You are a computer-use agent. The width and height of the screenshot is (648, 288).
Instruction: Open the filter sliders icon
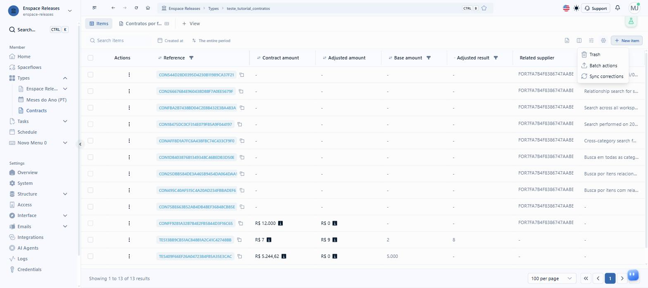(591, 40)
